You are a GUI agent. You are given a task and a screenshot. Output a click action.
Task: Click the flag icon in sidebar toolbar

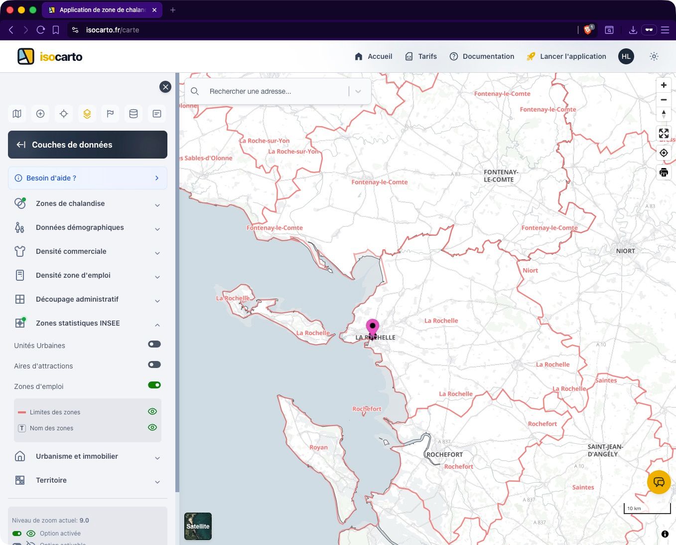coord(110,114)
